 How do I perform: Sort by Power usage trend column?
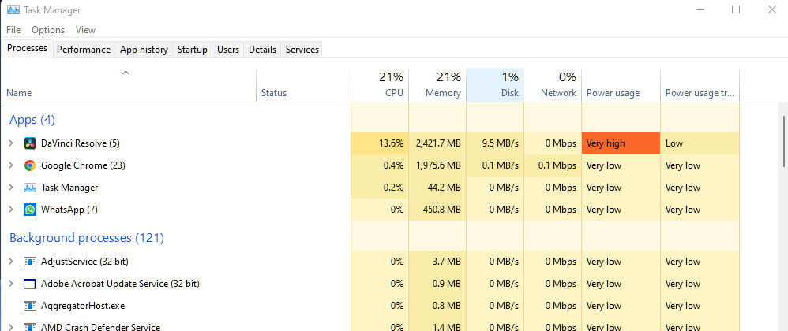tap(700, 85)
